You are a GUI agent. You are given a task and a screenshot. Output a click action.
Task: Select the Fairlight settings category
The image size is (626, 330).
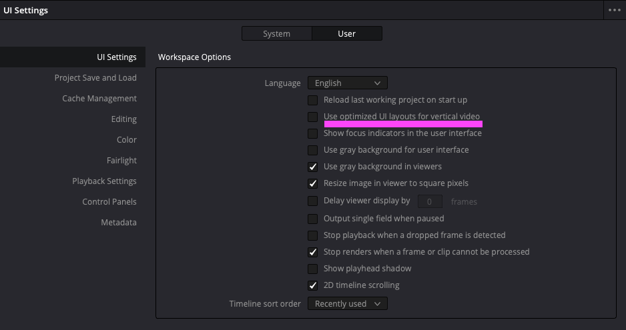121,161
